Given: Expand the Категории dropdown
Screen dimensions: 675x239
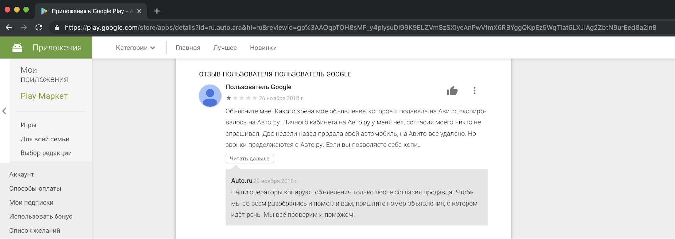Looking at the screenshot, I should pos(135,48).
